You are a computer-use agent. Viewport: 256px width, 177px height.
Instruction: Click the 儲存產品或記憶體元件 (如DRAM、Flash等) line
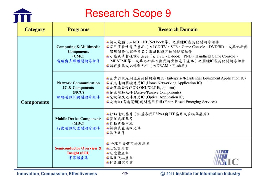148,66
